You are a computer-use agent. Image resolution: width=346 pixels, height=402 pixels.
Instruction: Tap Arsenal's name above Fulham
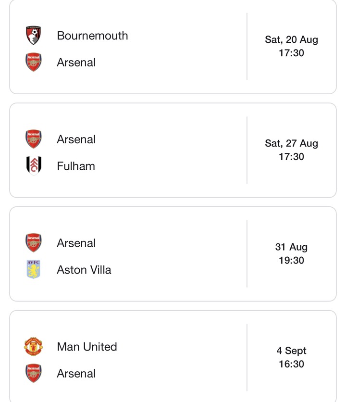[x=76, y=139]
